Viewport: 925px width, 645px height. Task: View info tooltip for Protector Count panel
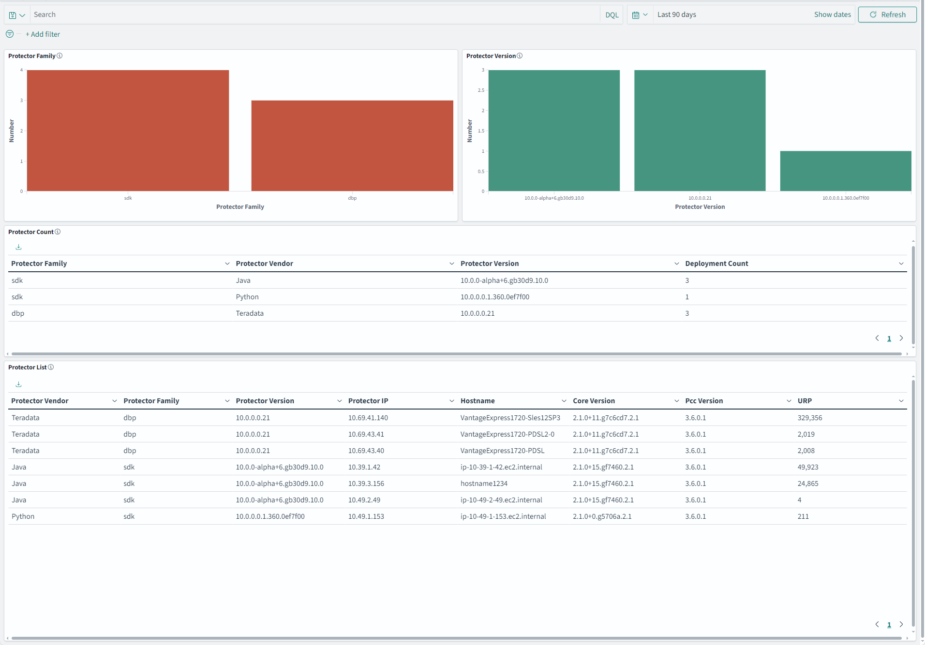58,232
